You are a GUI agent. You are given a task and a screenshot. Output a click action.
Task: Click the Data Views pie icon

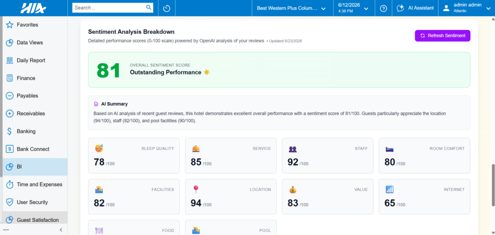(x=10, y=42)
